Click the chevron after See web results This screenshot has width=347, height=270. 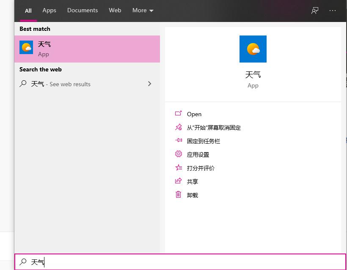[149, 84]
